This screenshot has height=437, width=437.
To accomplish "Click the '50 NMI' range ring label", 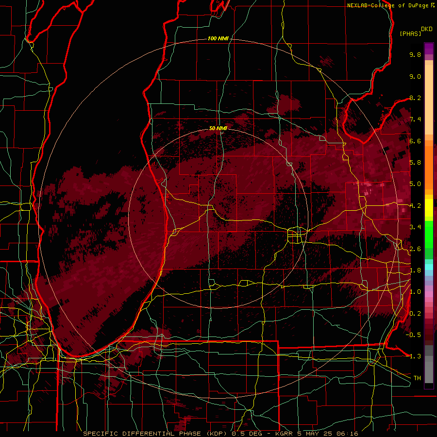I will pos(218,128).
